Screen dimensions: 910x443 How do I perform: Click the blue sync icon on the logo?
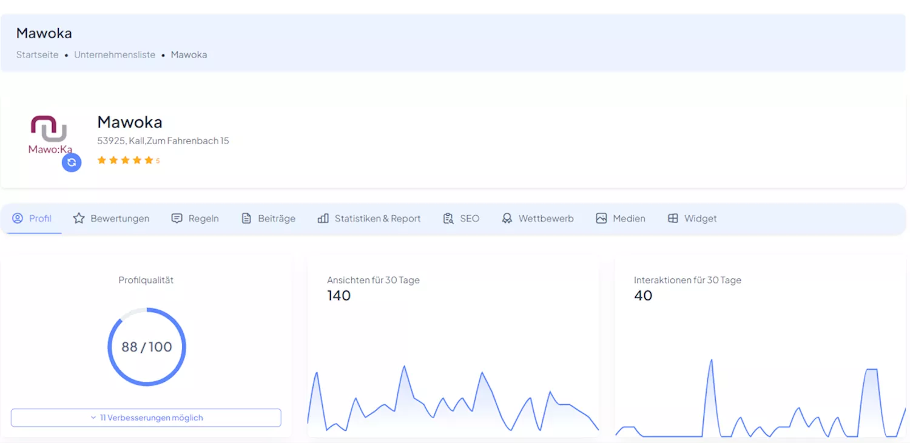coord(72,162)
